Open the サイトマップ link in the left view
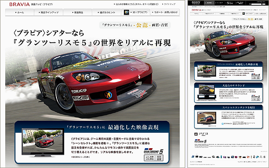This screenshot has height=168, width=269. pos(169,4)
